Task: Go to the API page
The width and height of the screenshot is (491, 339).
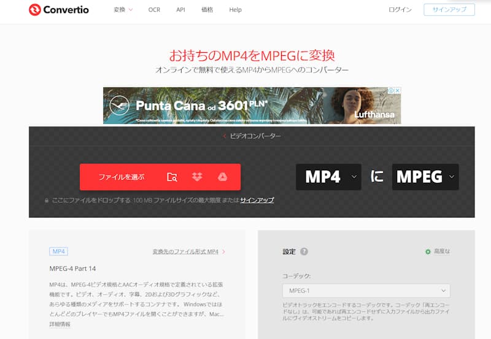Action: [x=180, y=10]
